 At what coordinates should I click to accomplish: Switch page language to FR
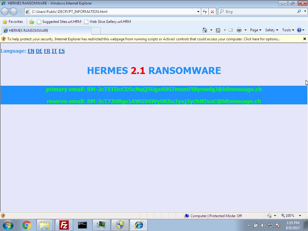[x=47, y=51]
